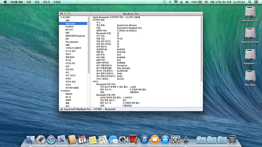
Task: Open the 도움말 menu
Action: pyautogui.click(x=57, y=2)
